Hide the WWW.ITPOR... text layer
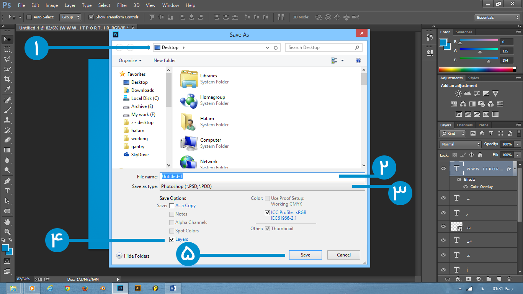 coord(443,169)
